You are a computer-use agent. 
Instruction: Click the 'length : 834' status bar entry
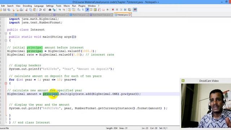112,128
